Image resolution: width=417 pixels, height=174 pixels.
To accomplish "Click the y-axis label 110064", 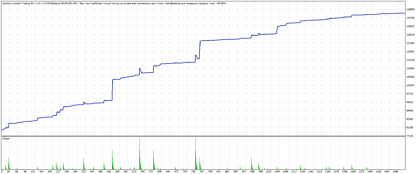I will pos(410,69).
